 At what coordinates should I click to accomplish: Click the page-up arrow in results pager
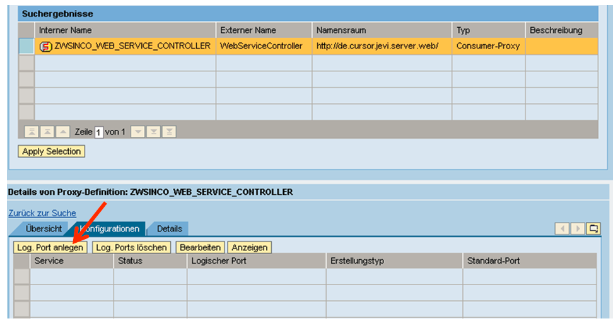pyautogui.click(x=47, y=132)
